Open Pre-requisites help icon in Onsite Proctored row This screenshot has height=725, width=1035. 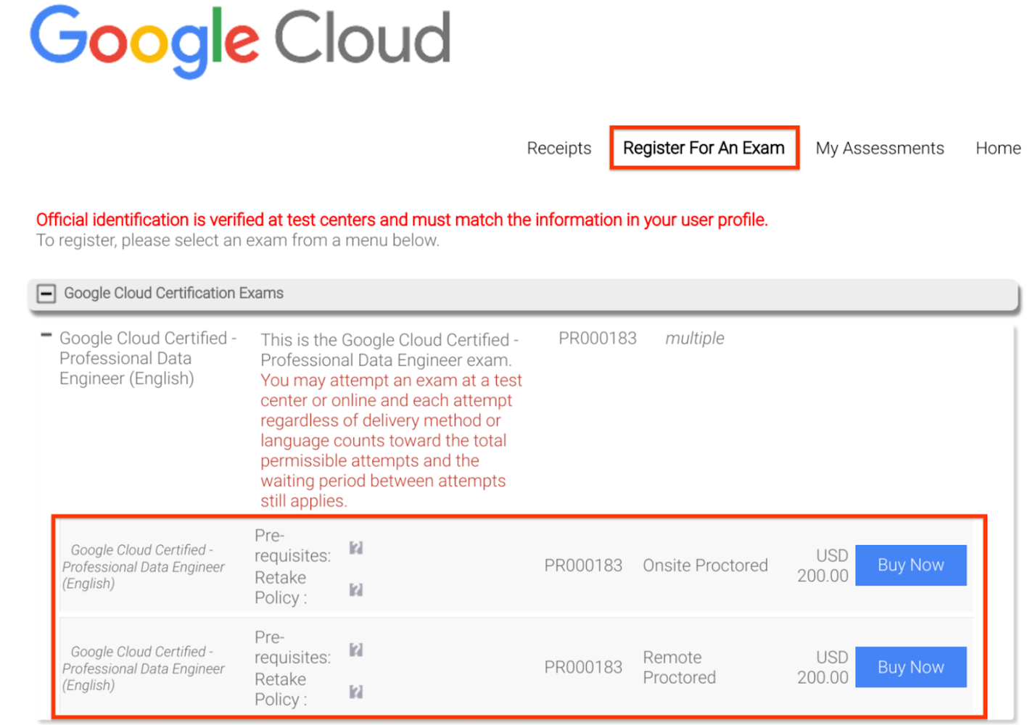click(355, 548)
